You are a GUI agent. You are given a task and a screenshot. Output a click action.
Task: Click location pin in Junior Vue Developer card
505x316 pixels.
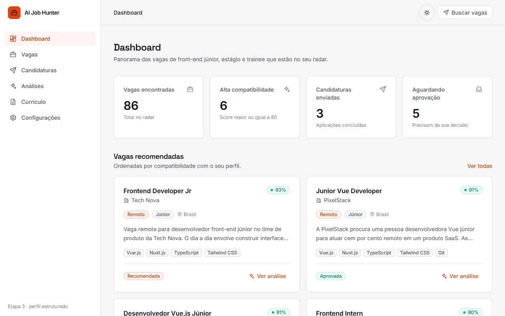click(372, 214)
